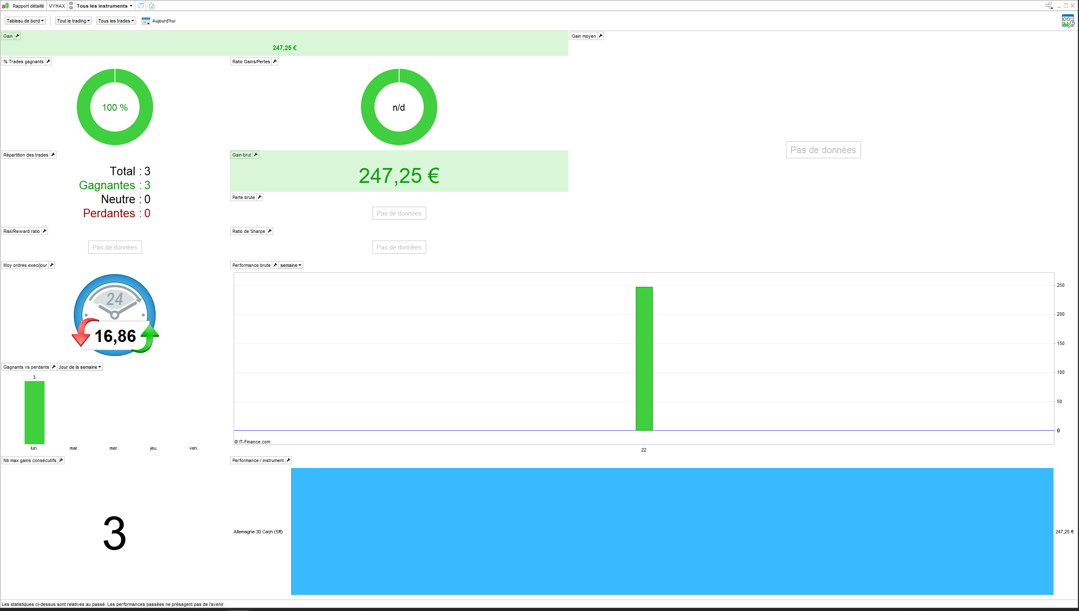Open the Jour de la semaine dropdown

click(80, 367)
